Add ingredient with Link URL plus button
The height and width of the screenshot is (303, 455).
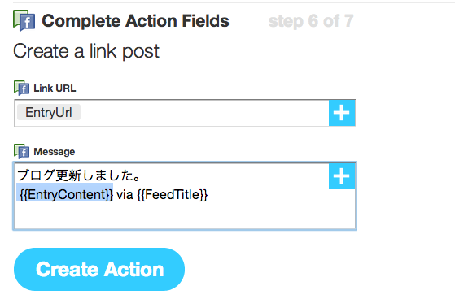tap(342, 113)
